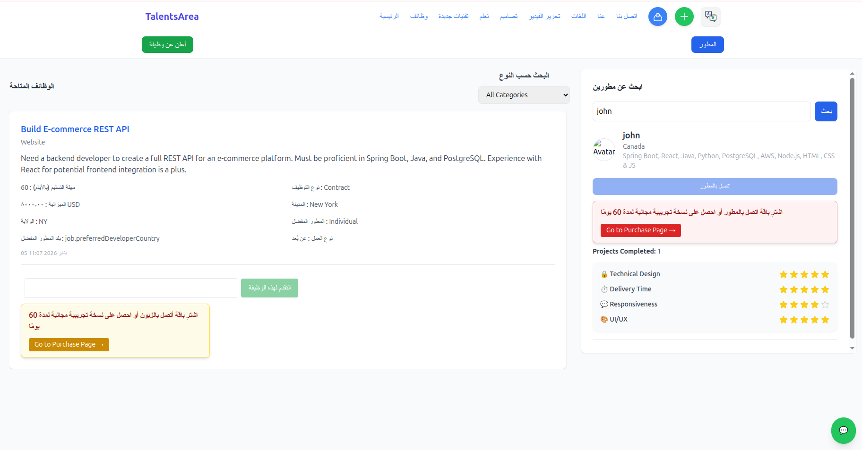Click Go to Purchase Page in yellow notice
The image size is (862, 450).
pos(69,344)
